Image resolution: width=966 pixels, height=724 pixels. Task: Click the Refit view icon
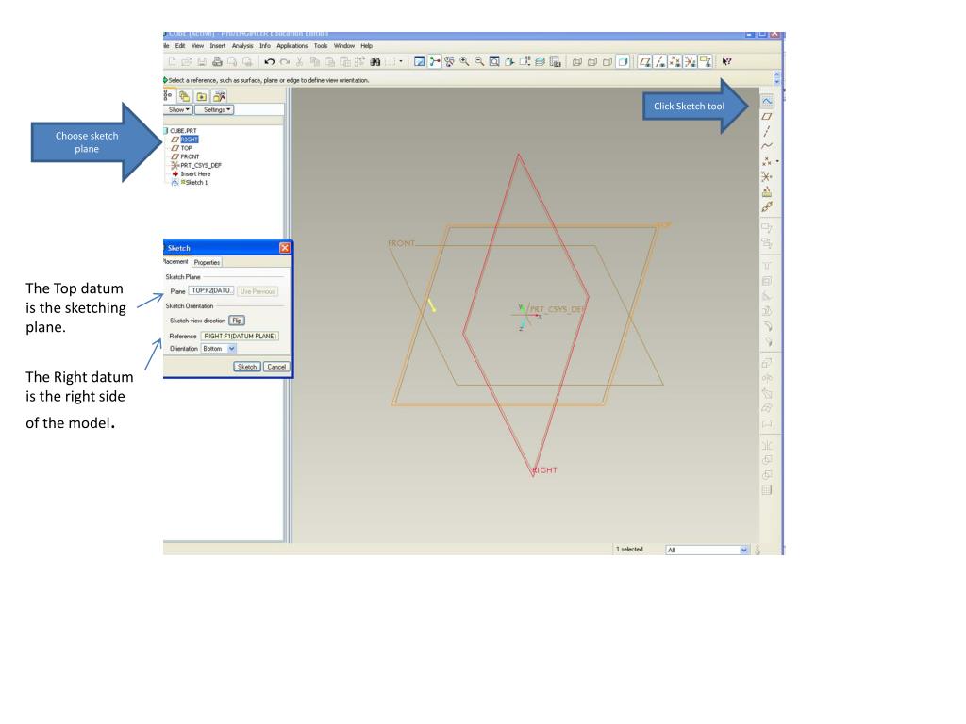click(x=494, y=61)
